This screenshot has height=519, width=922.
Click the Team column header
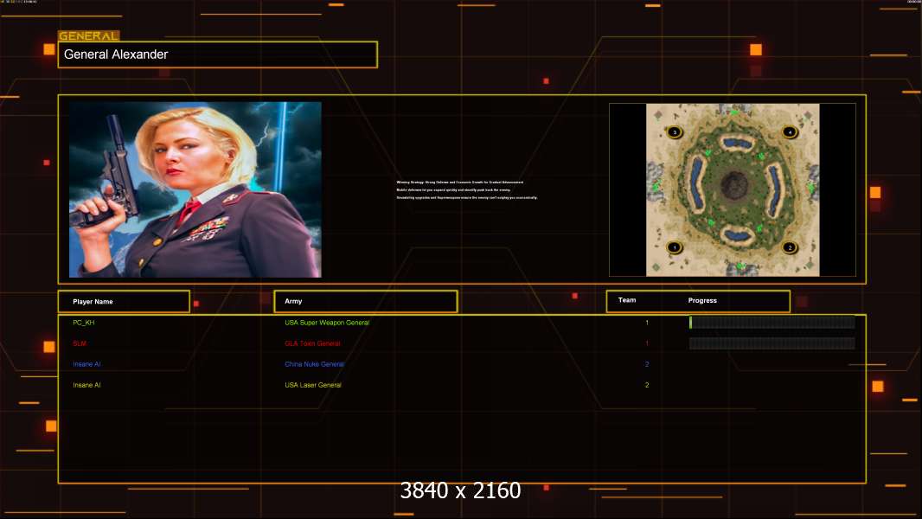tap(627, 300)
